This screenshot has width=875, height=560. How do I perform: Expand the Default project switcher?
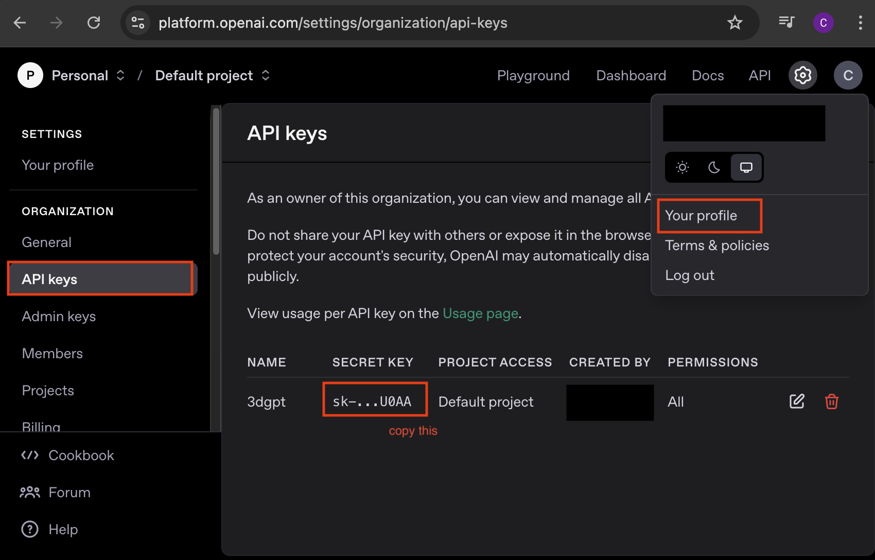pos(266,76)
